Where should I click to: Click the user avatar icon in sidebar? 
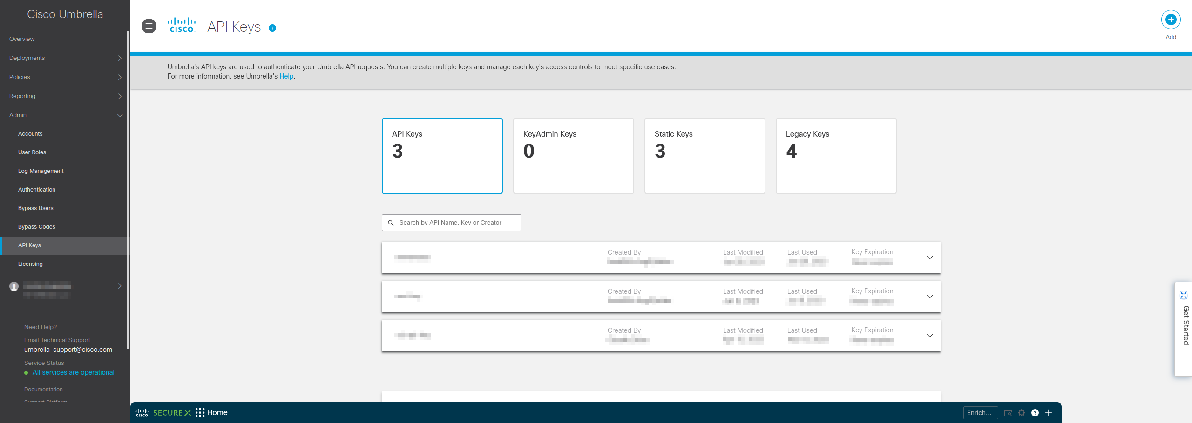[x=14, y=286]
